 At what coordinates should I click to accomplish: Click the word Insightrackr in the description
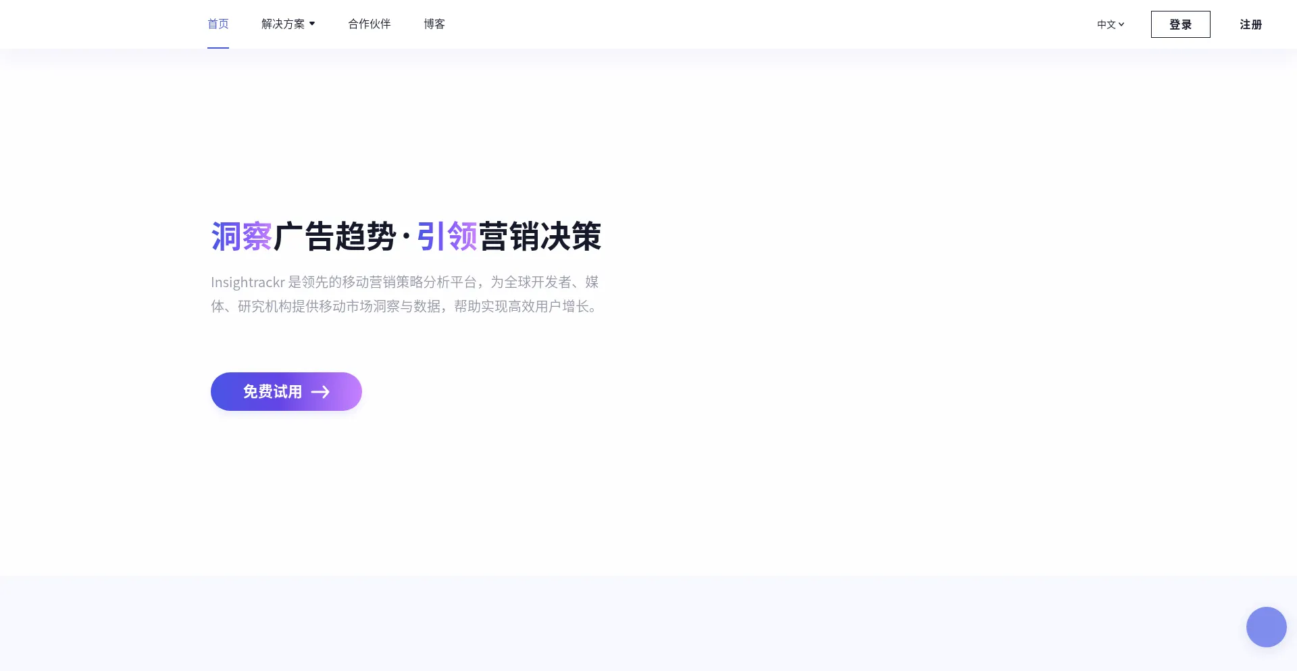pyautogui.click(x=247, y=282)
